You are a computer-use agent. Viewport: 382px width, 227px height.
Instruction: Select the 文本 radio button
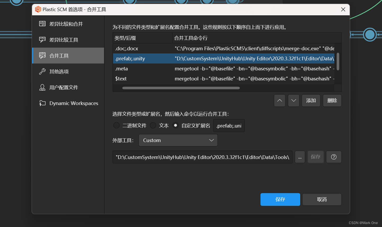coord(153,125)
